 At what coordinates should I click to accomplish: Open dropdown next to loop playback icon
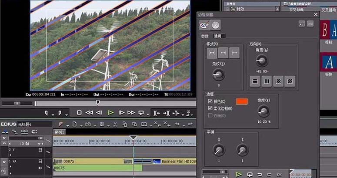[148, 115]
